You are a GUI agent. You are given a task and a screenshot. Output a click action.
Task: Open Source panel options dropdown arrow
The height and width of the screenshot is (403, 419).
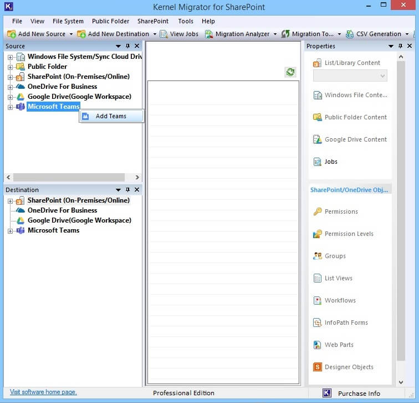[118, 46]
